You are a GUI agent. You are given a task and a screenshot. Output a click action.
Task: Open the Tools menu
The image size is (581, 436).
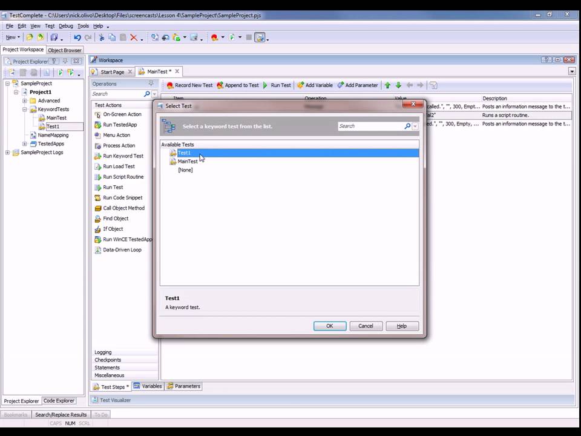pyautogui.click(x=83, y=26)
